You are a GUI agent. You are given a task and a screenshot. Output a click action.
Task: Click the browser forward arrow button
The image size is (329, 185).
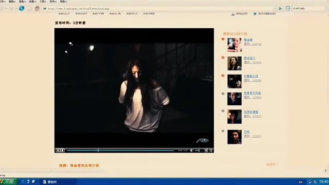(x=11, y=9)
